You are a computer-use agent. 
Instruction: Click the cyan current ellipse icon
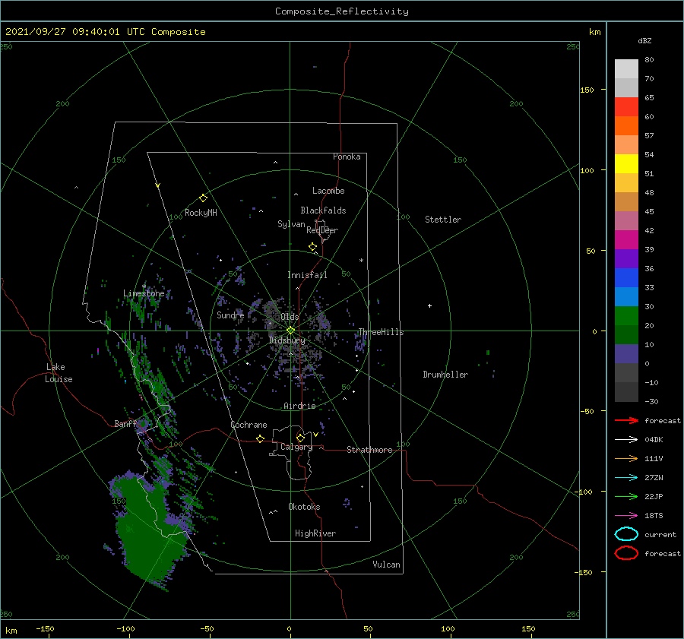click(x=626, y=534)
